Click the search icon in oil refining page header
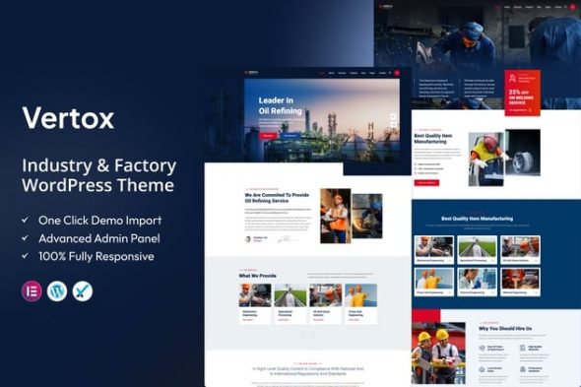This screenshot has width=581, height=387. point(390,73)
